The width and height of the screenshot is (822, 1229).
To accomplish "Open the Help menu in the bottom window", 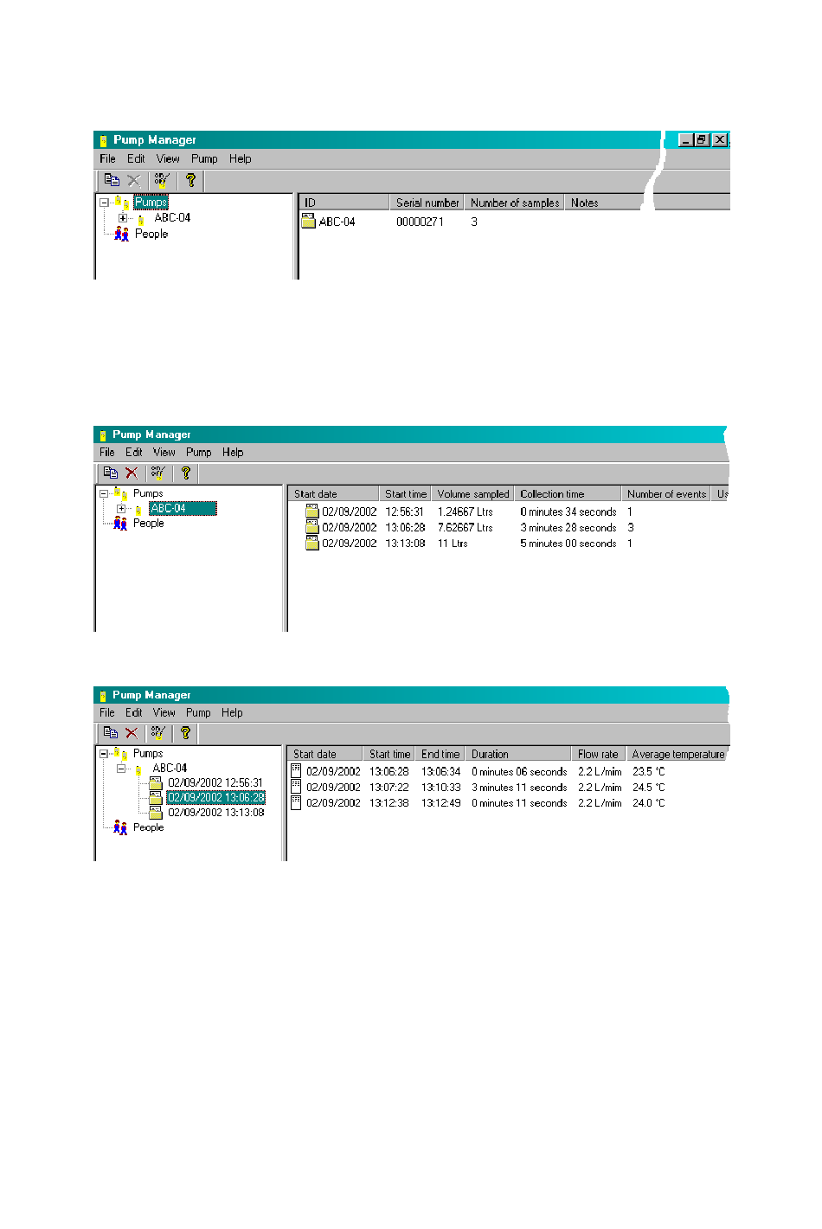I will pos(232,713).
